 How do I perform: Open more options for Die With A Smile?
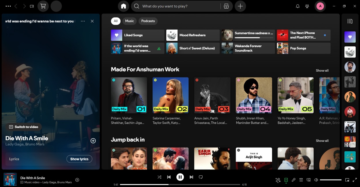[x=83, y=21]
